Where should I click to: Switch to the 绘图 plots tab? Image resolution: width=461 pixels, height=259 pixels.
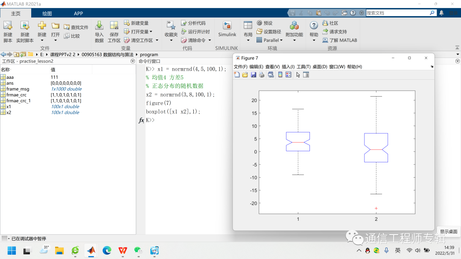click(x=47, y=14)
